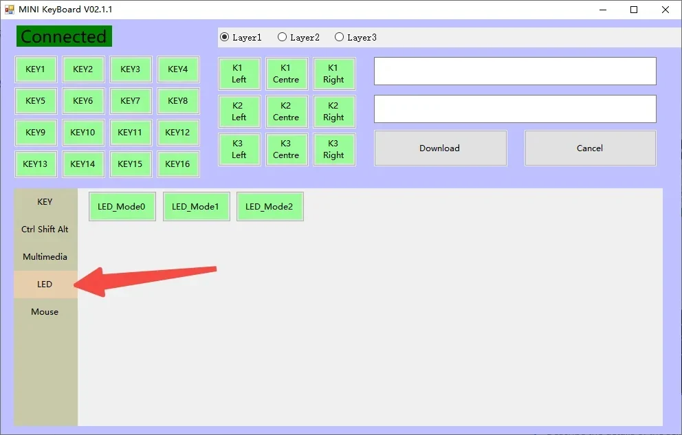This screenshot has height=435, width=682.
Task: Pick KEY16 in the key grid
Action: (178, 164)
